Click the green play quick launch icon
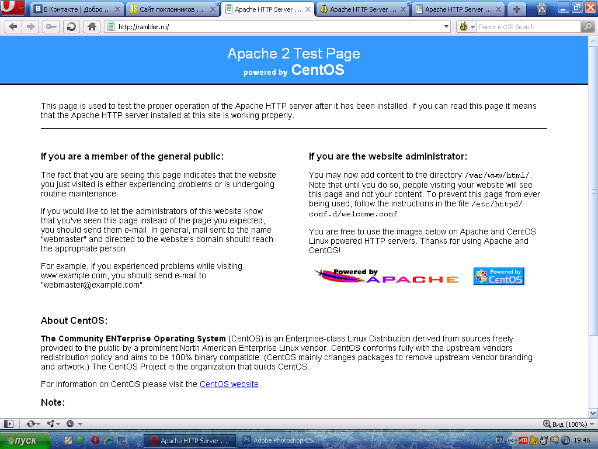This screenshot has width=598, height=449. tap(81, 440)
